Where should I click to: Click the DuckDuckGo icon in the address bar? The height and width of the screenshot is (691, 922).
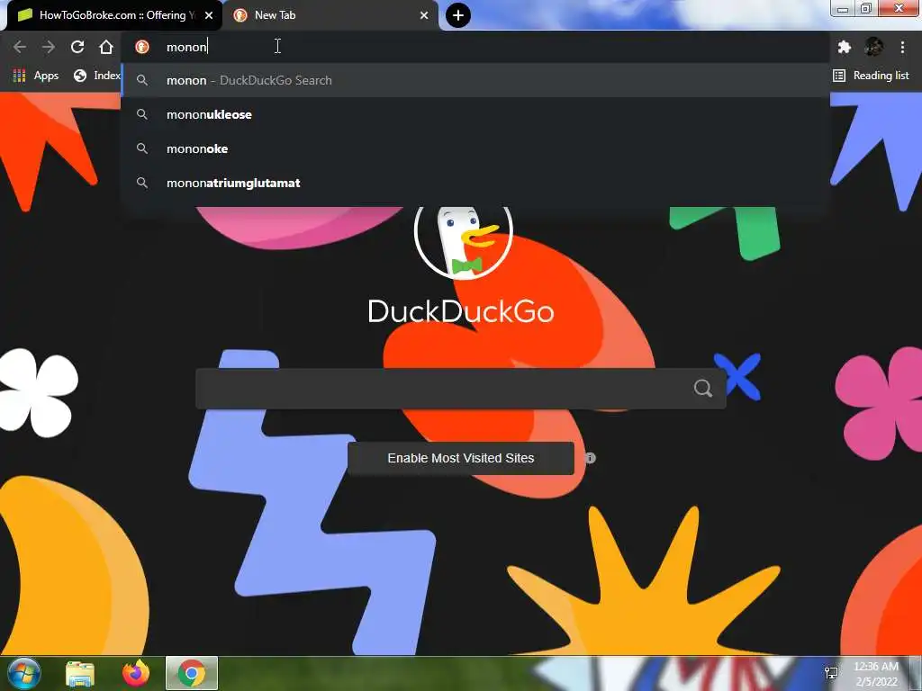tap(142, 47)
